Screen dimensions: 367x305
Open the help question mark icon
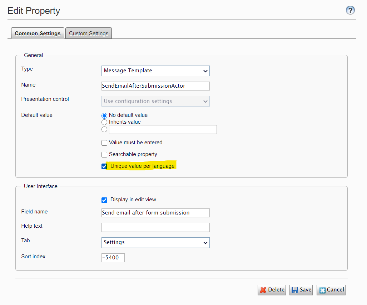[350, 10]
